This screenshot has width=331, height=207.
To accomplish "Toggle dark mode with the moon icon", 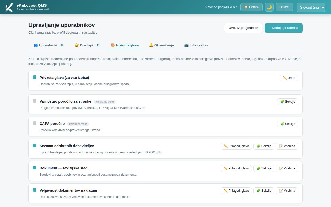I will click(x=269, y=7).
